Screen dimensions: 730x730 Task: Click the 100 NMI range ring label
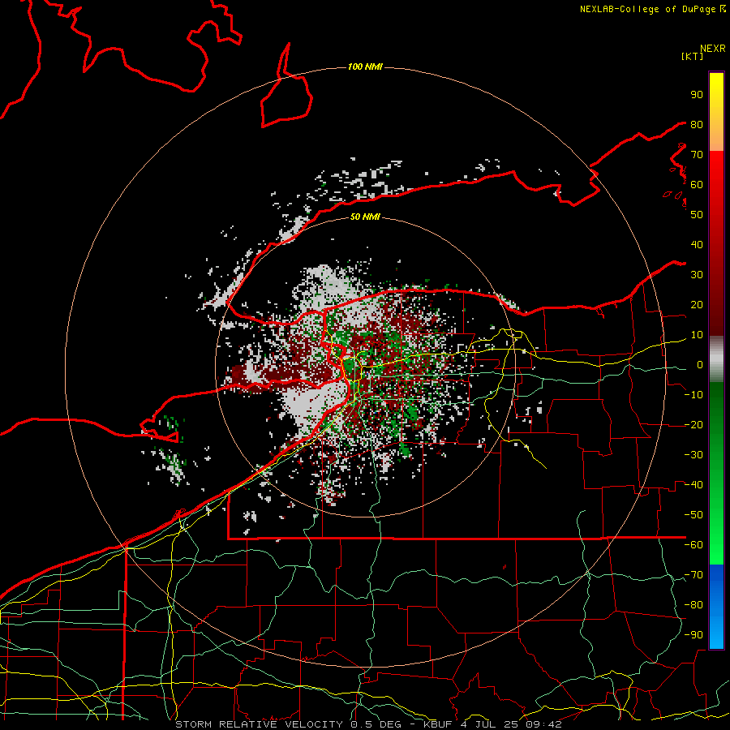tap(365, 67)
